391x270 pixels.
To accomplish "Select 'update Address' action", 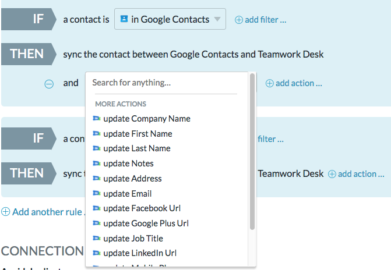I will pyautogui.click(x=127, y=179).
